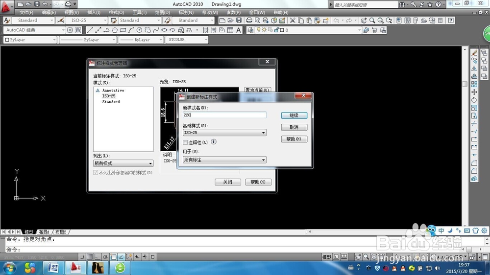This screenshot has width=490, height=275.
Task: Select the Erase tool in Modify toolbar
Action: 474,52
